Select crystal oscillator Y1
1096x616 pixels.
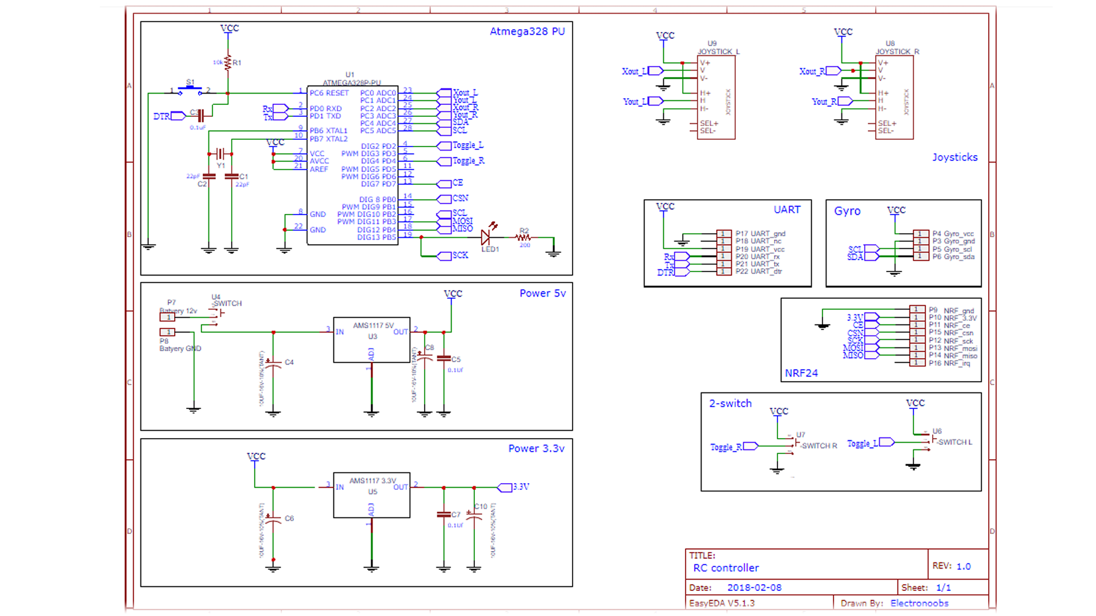220,154
